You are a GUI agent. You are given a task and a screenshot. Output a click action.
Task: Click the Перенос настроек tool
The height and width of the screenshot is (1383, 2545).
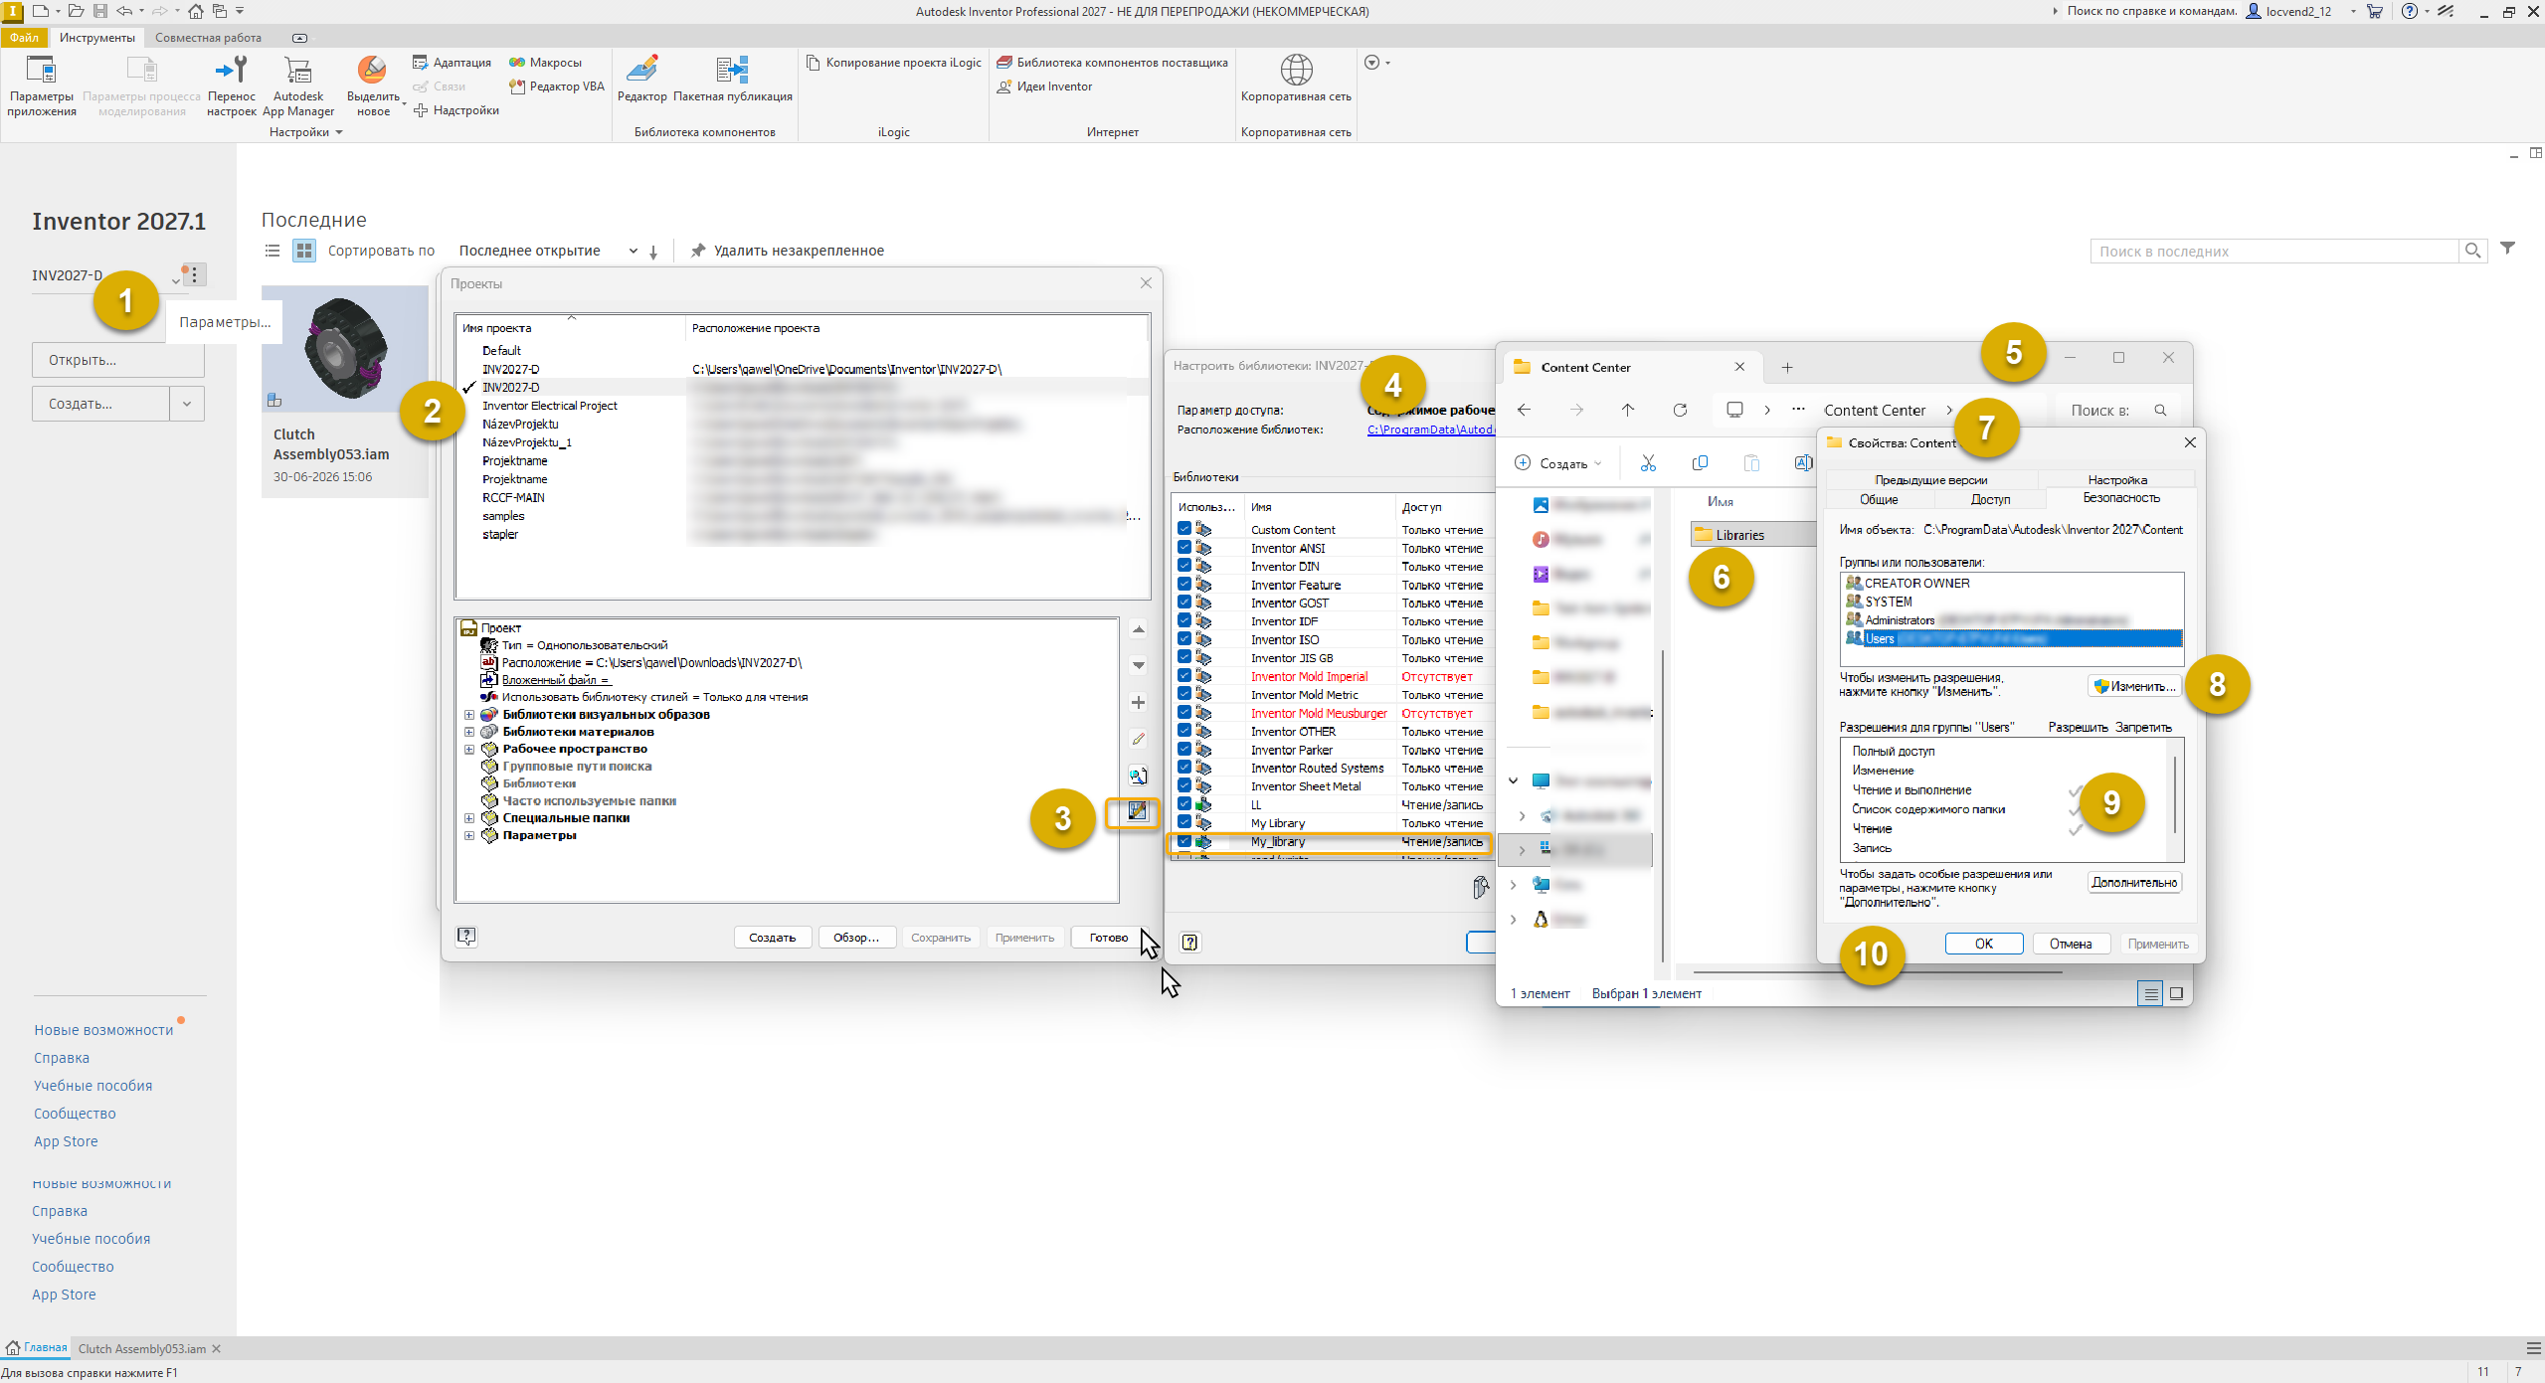tap(232, 86)
